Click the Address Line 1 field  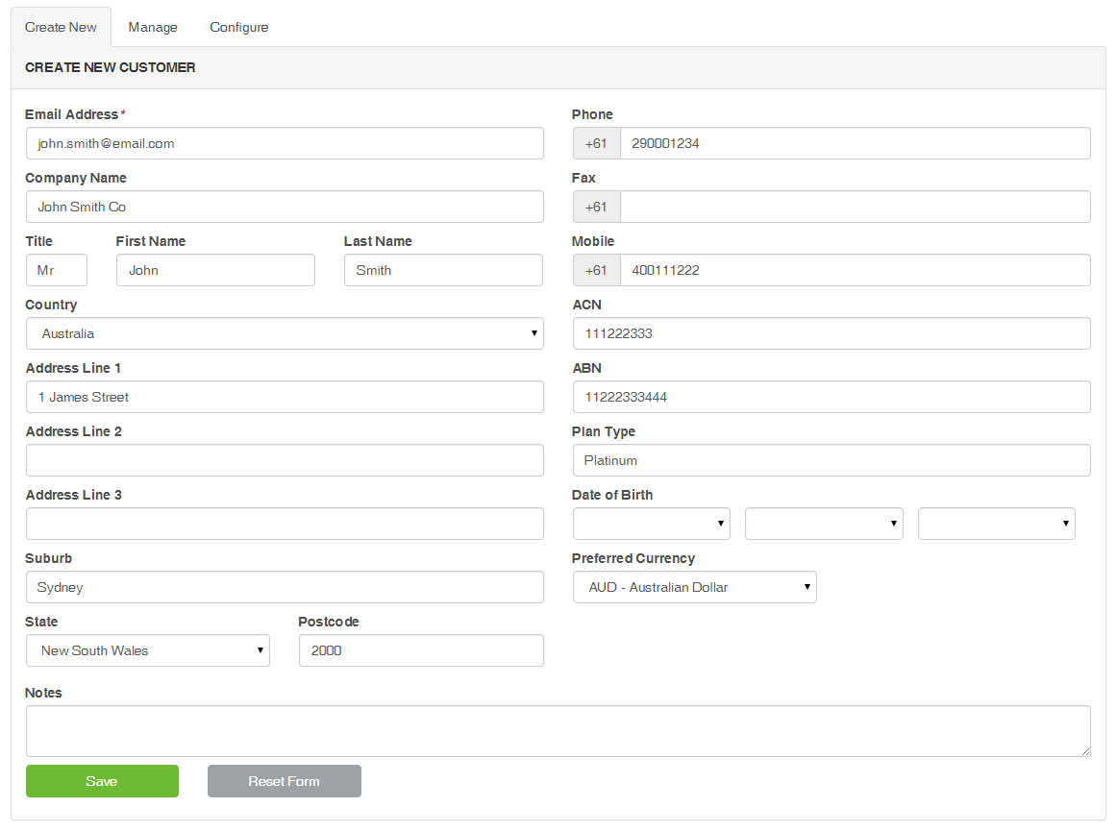point(285,397)
